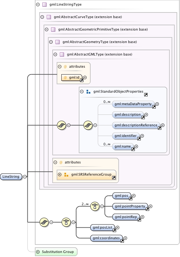Screen dimensions: 180x257
Task: Expand gml:description plus button
Action: [146, 114]
